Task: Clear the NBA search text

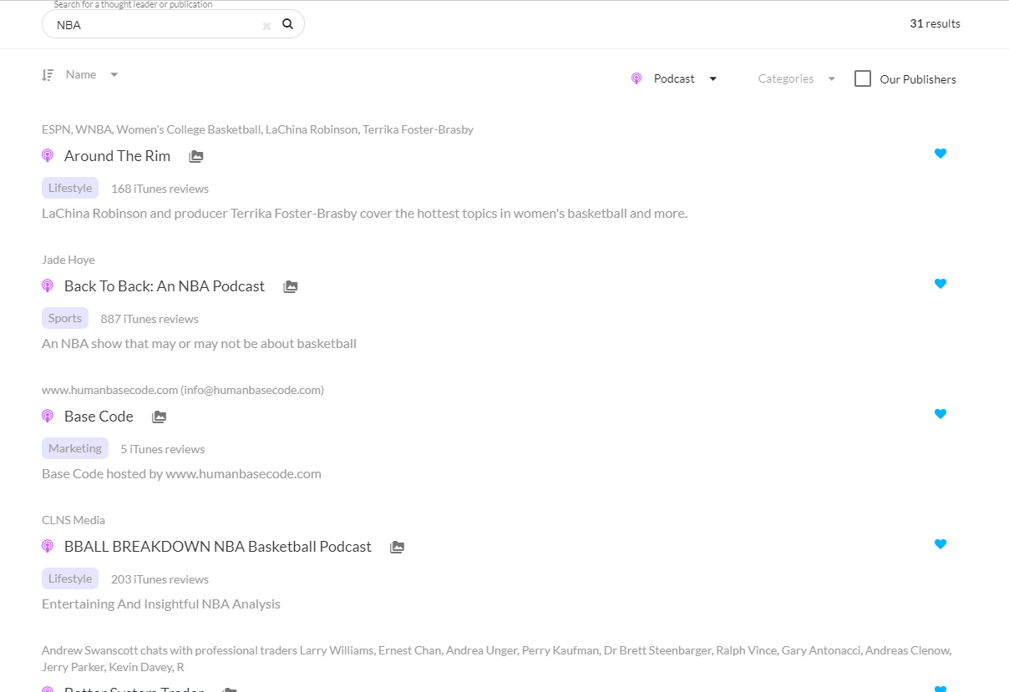Action: coord(266,26)
